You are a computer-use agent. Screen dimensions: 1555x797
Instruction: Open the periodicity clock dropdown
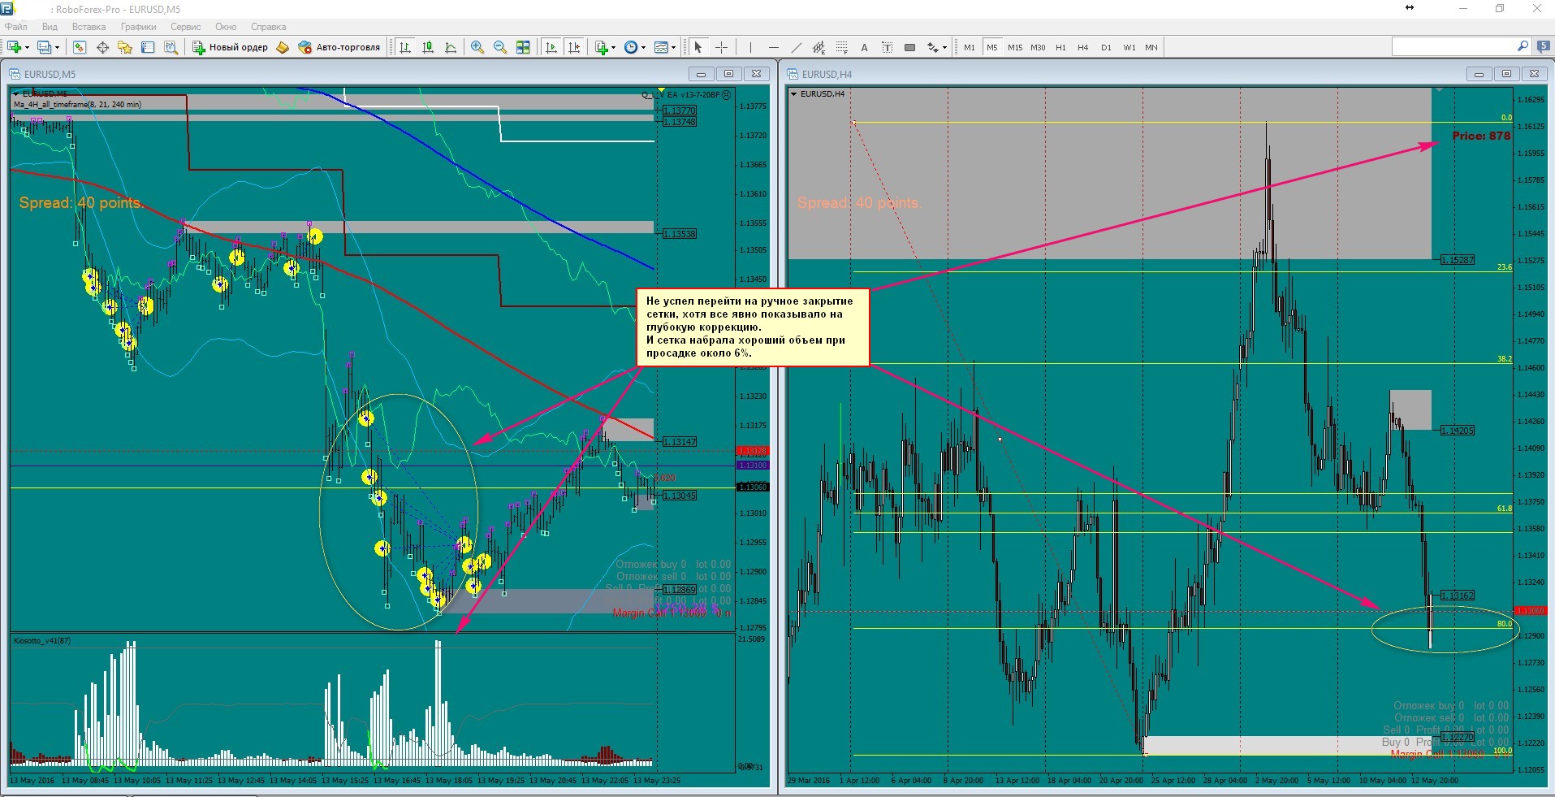635,47
